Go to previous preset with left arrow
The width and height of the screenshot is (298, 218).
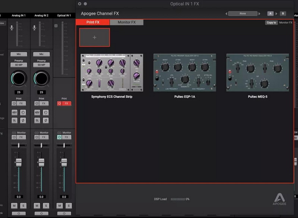pyautogui.click(x=226, y=14)
